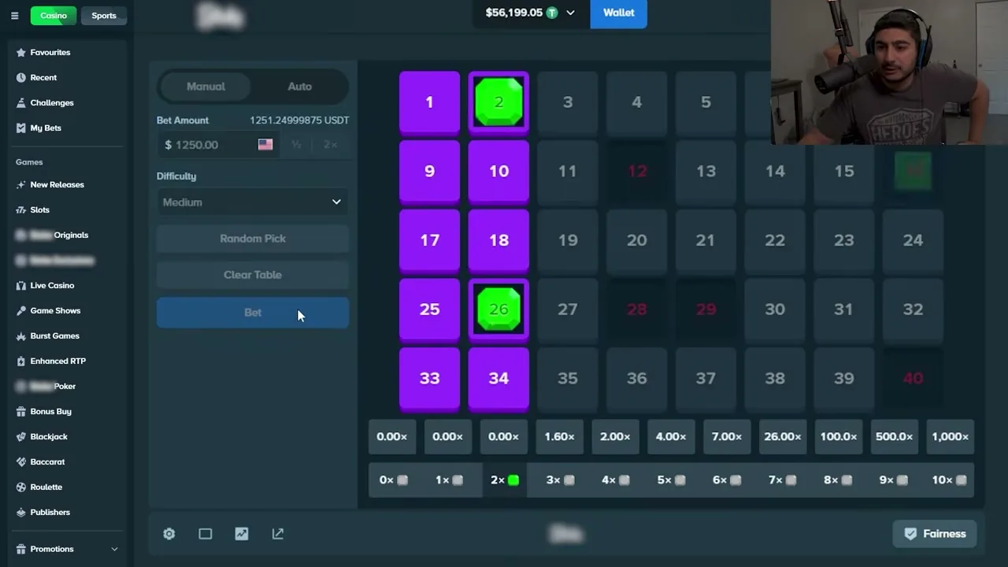
Task: Click the Tether coin icon by balance
Action: click(x=552, y=13)
